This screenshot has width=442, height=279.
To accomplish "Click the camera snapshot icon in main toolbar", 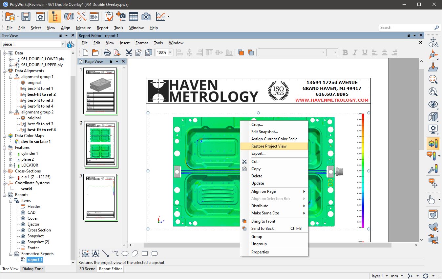I will (146, 16).
